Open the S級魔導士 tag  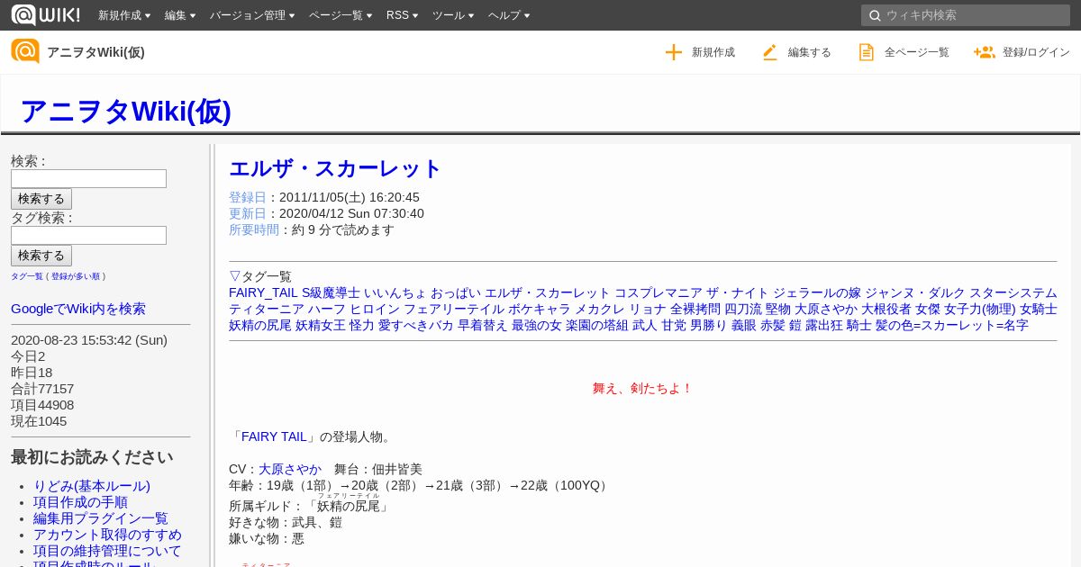click(x=331, y=292)
